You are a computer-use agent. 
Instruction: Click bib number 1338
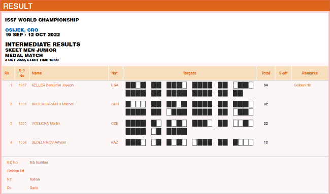[22, 104]
